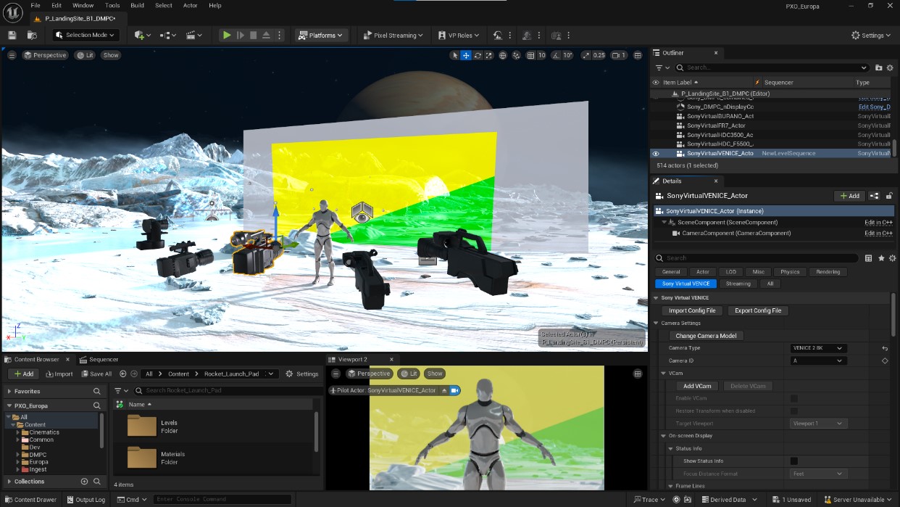Toggle grid snapping icon in viewport toolbar

tap(530, 55)
